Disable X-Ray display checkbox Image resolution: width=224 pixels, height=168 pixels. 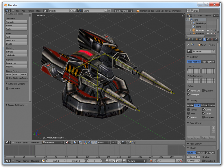point(203,113)
